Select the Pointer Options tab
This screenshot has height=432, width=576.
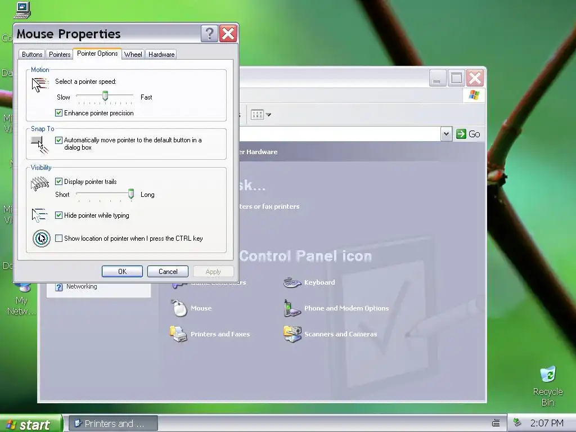point(97,53)
